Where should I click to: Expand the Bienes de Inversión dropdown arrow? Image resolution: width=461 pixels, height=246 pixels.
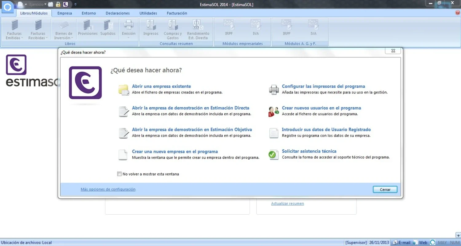[72, 38]
